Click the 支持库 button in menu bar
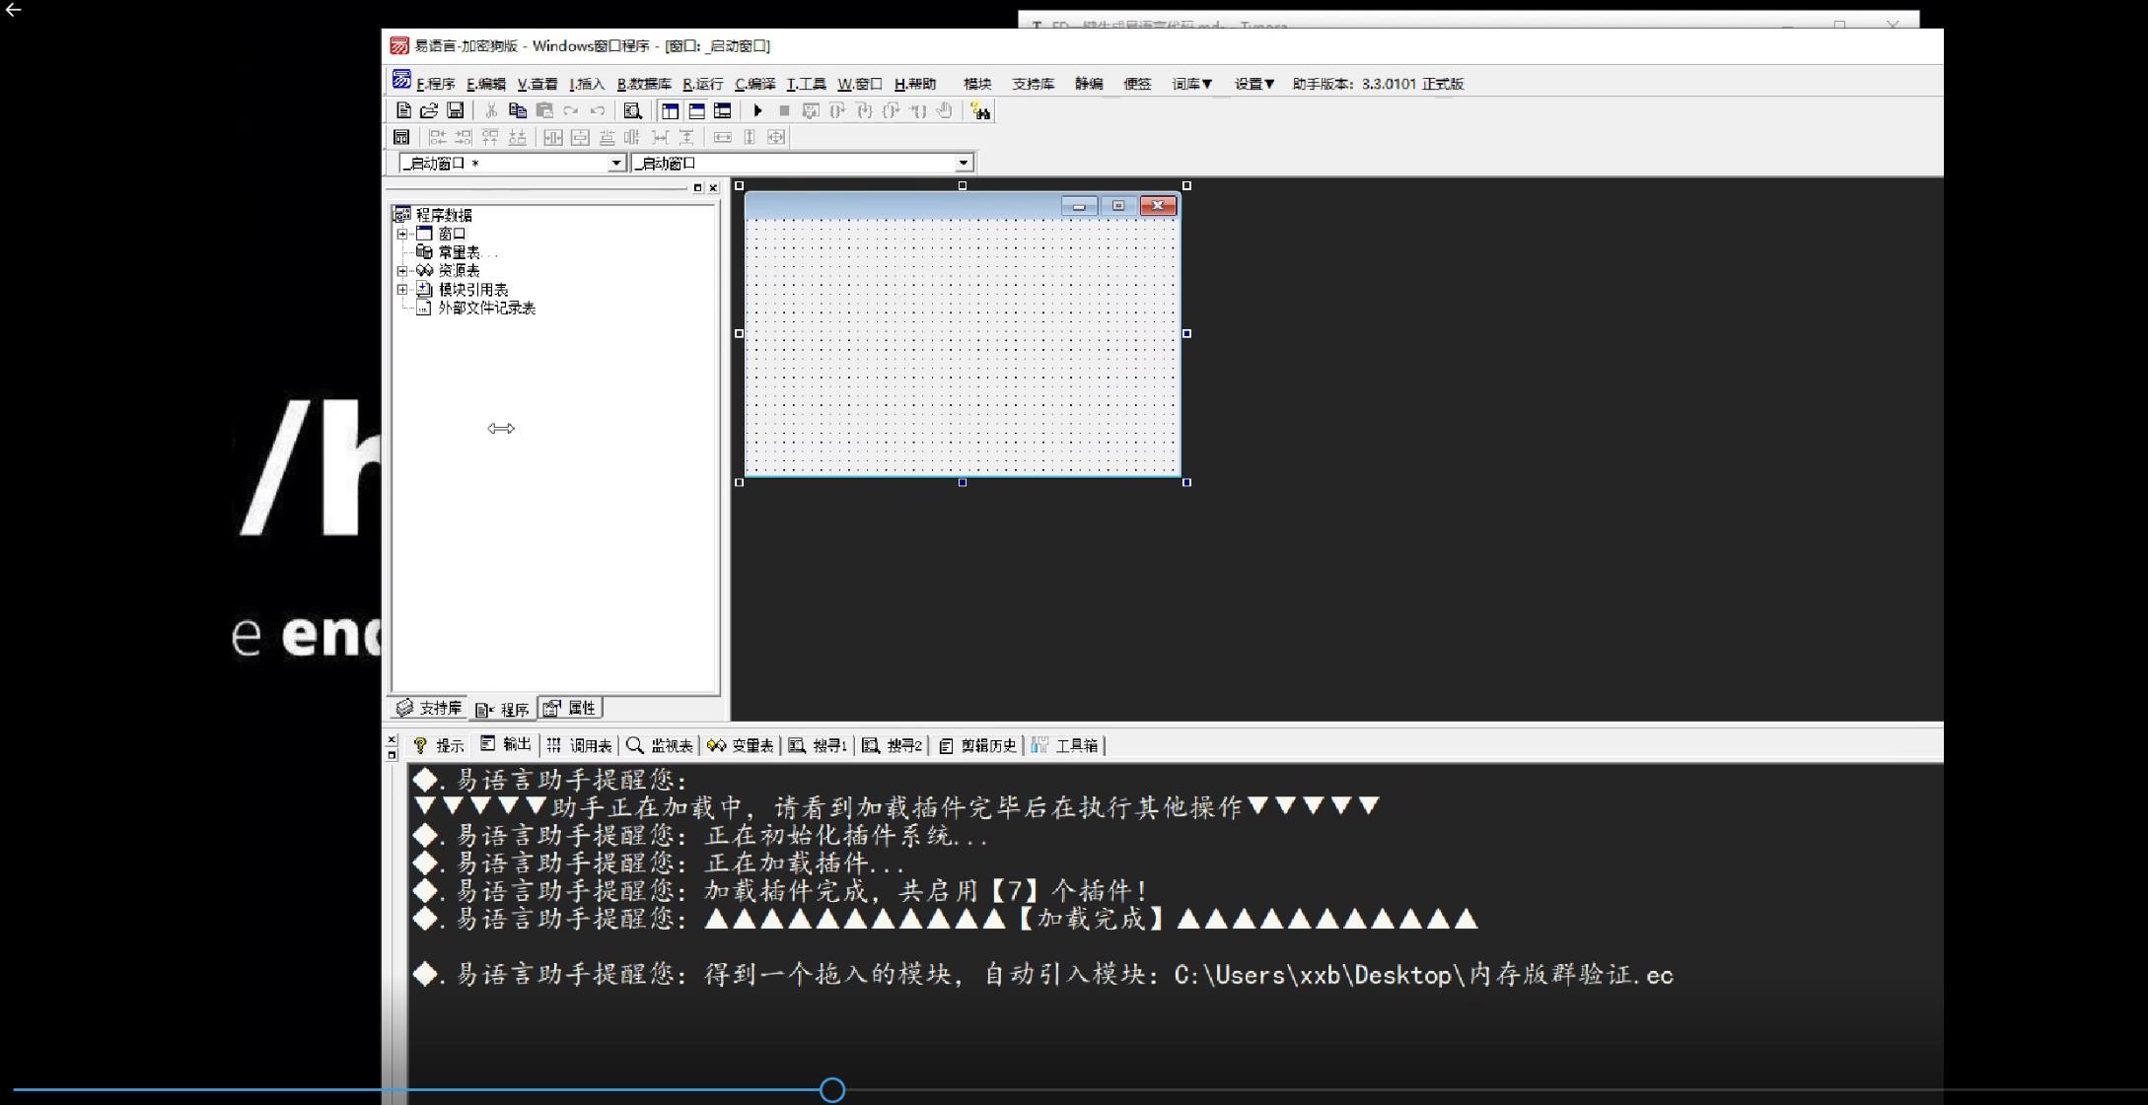2148x1105 pixels. (1033, 84)
